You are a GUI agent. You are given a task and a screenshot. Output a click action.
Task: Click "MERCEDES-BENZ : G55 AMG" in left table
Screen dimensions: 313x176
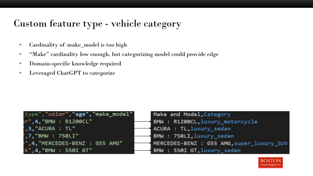(x=80, y=143)
